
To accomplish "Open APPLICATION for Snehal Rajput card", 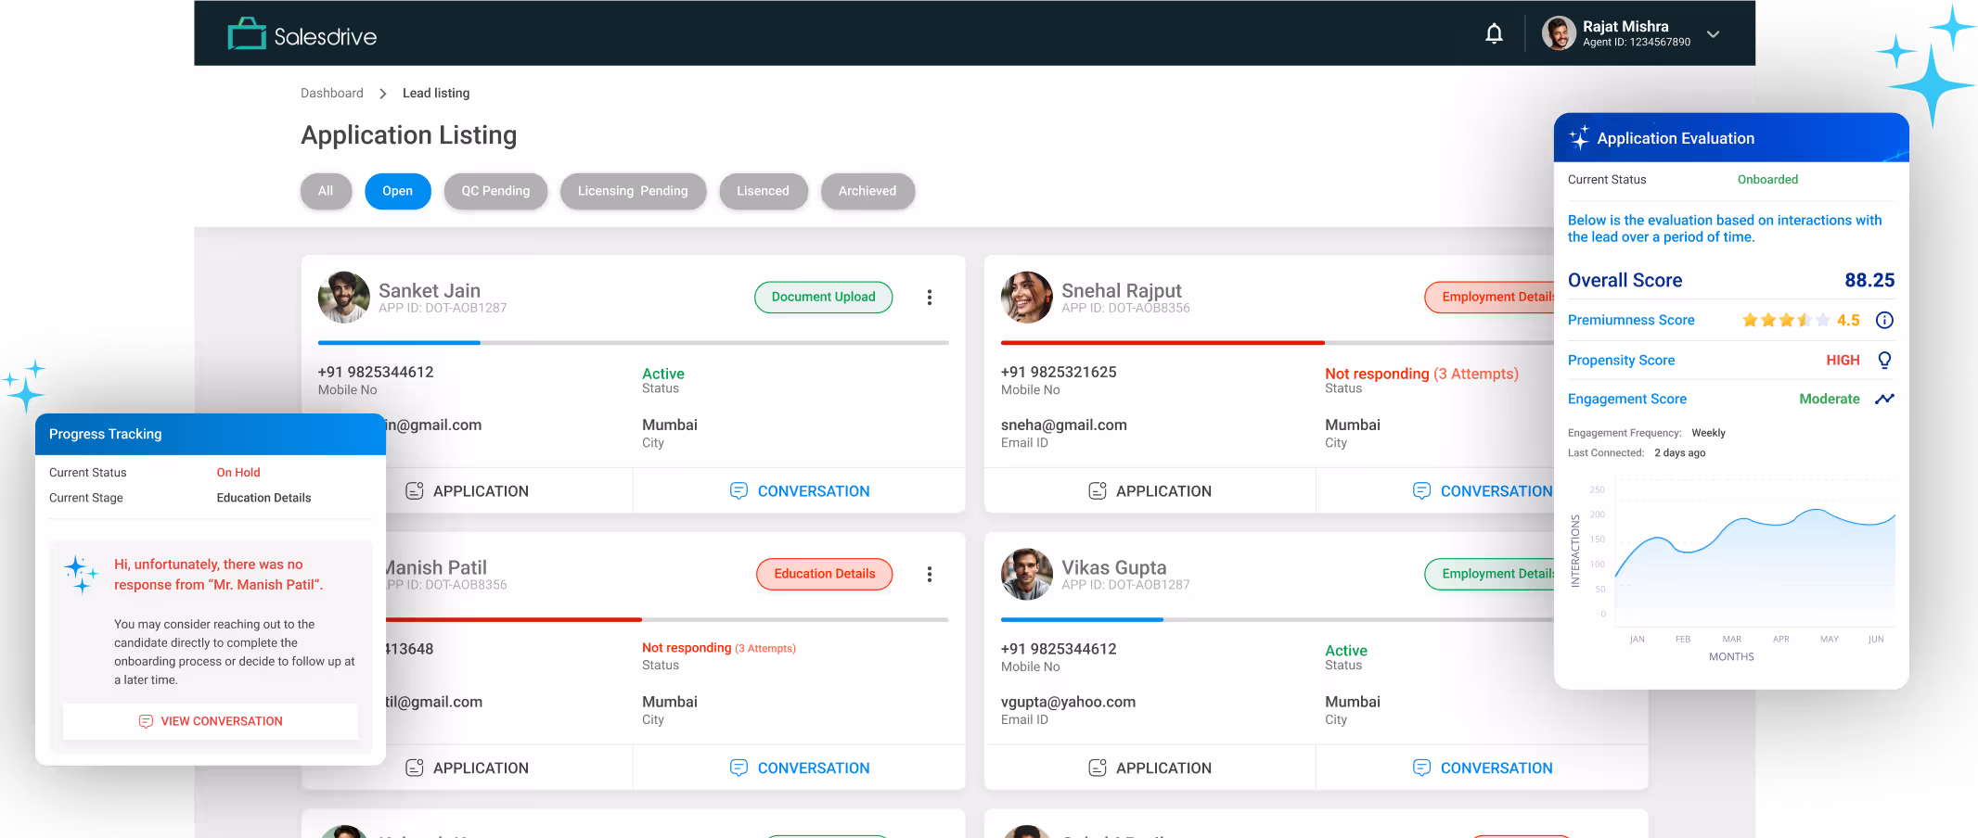I will 1163,491.
